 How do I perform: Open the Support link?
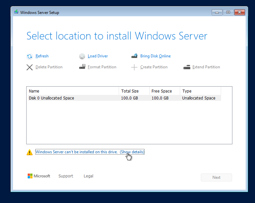click(x=66, y=176)
